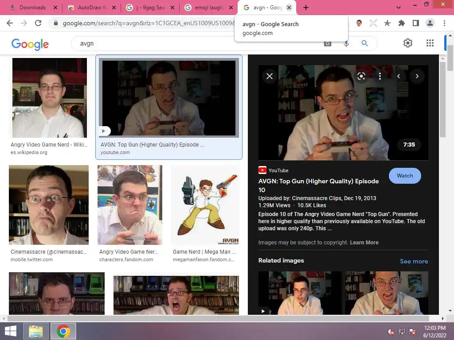
Task: Go forward with the browser forward arrow
Action: click(x=24, y=23)
